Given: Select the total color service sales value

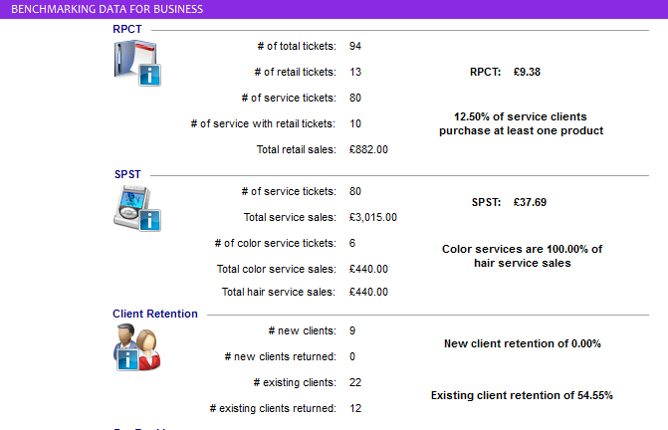Looking at the screenshot, I should [x=368, y=269].
